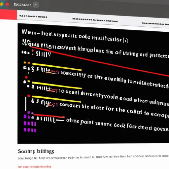Click the small gray square button beside window title
This screenshot has width=169, height=169.
[36, 5]
